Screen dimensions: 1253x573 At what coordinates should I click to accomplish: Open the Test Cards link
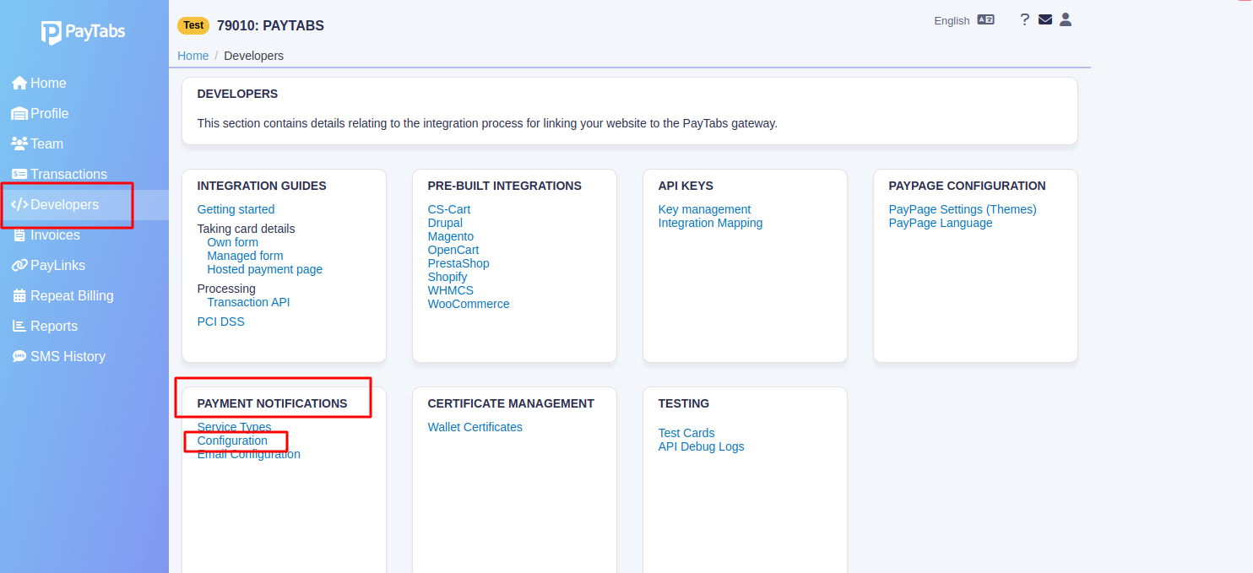point(686,433)
